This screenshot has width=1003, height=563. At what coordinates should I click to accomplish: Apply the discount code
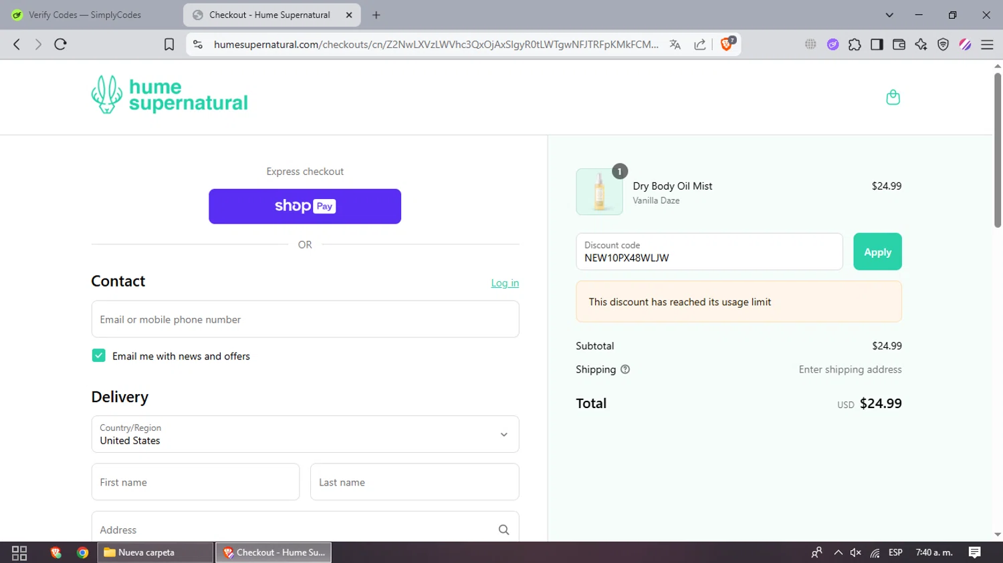coord(877,252)
